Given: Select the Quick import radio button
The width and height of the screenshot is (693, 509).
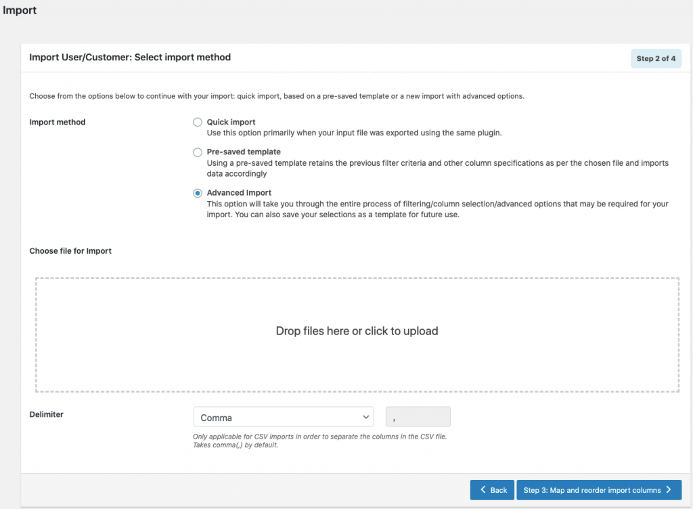Looking at the screenshot, I should (197, 123).
